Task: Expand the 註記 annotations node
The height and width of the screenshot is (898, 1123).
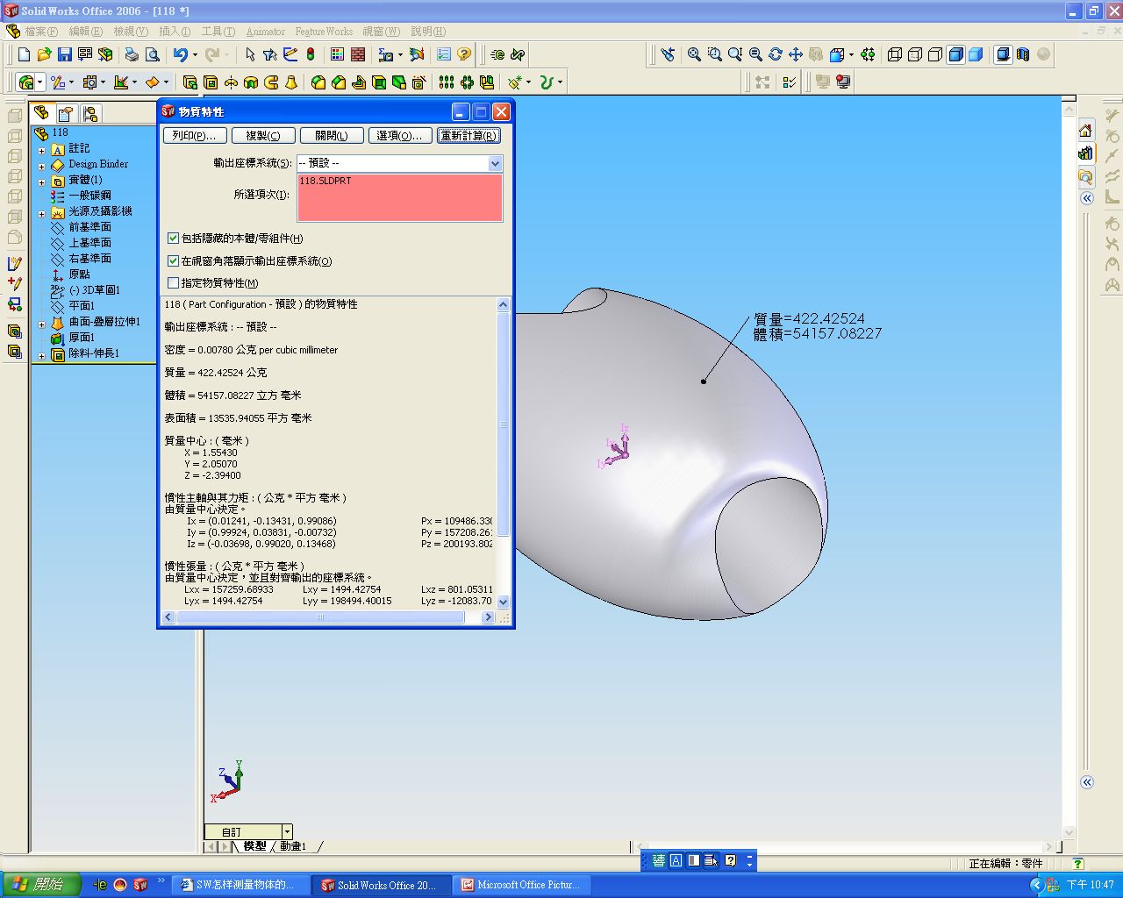Action: click(41, 150)
